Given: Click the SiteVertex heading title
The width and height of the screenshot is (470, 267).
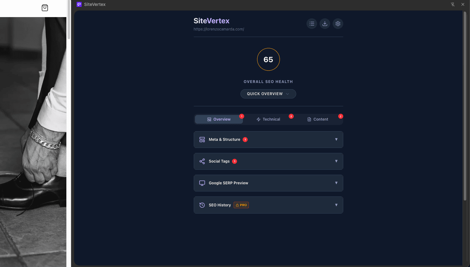Looking at the screenshot, I should coord(211,21).
